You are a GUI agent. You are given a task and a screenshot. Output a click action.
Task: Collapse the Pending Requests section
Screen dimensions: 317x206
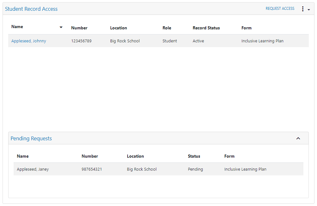pyautogui.click(x=298, y=138)
